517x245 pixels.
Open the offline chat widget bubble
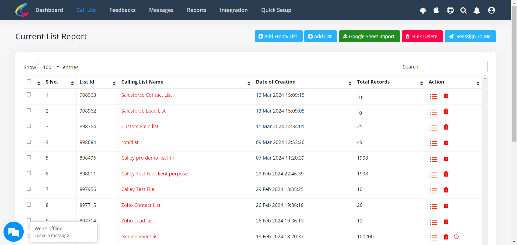pyautogui.click(x=13, y=232)
